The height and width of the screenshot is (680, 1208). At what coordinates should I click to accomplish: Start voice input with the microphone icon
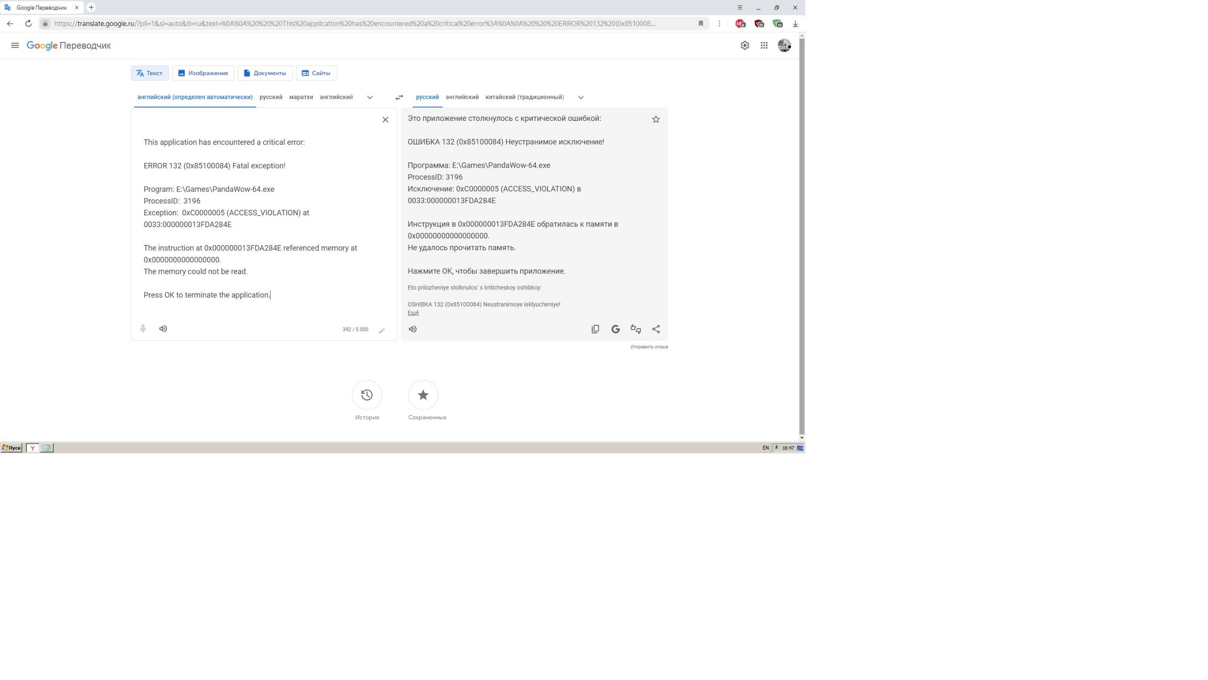pos(143,329)
